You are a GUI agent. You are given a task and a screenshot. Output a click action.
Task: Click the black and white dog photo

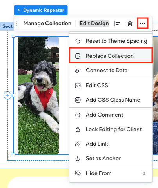tap(38, 95)
